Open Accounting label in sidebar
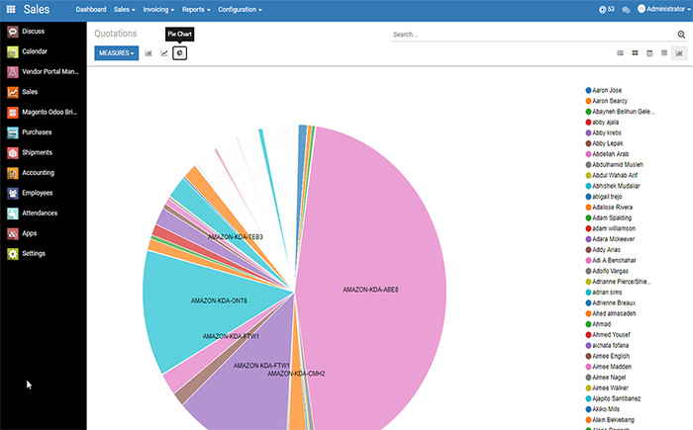This screenshot has width=693, height=430. [38, 173]
